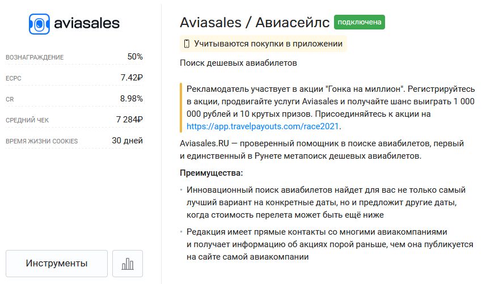The image size is (486, 284).
Task: Open statistics via the bar chart icon
Action: click(128, 264)
